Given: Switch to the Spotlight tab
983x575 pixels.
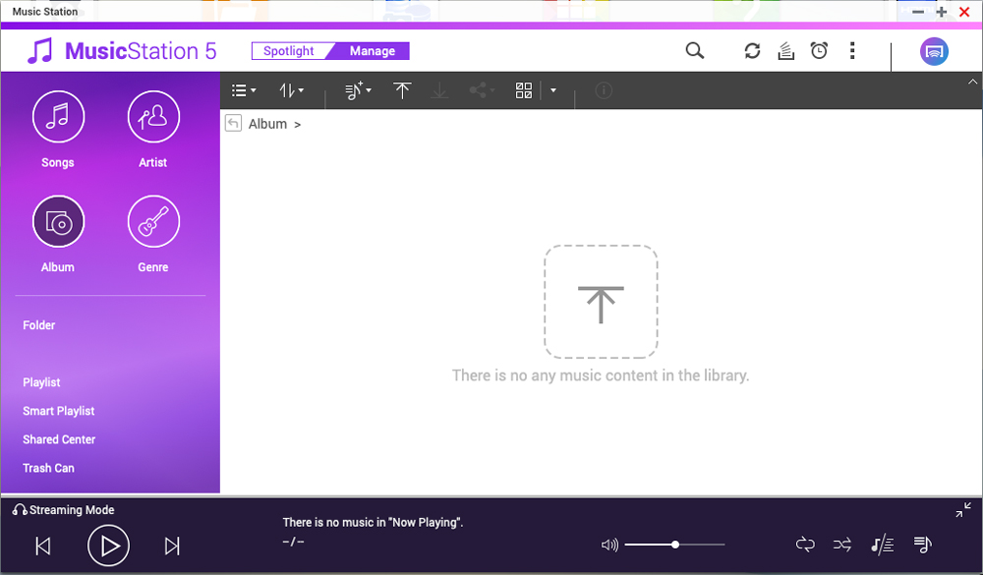Looking at the screenshot, I should pos(288,51).
